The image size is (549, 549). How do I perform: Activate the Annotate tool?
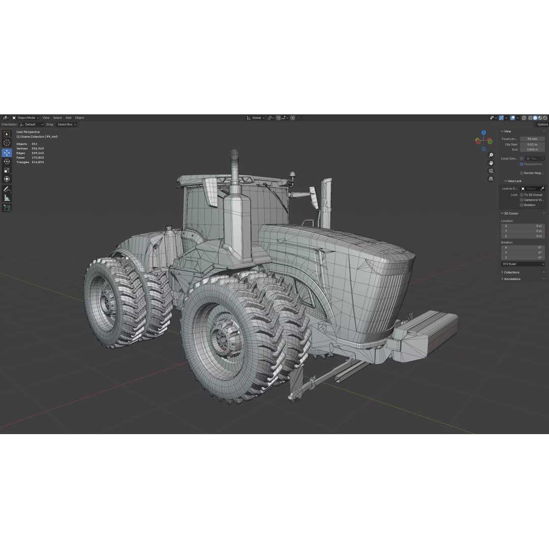[x=7, y=189]
